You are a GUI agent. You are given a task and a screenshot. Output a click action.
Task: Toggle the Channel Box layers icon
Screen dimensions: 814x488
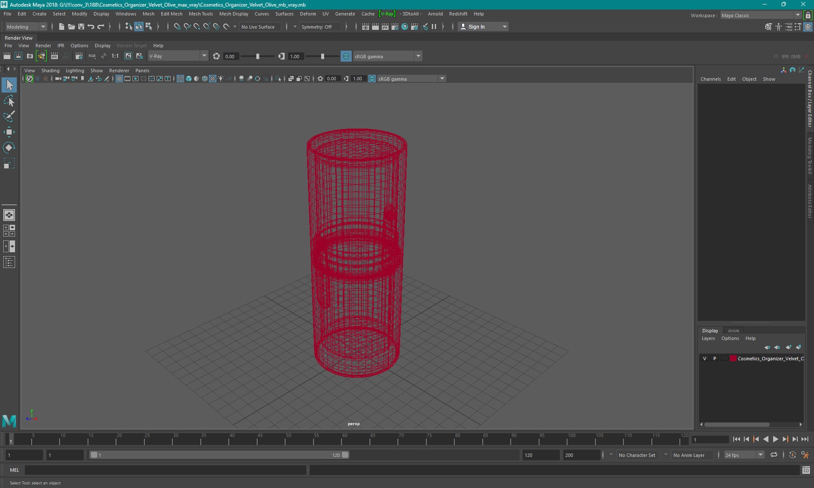tap(808, 27)
